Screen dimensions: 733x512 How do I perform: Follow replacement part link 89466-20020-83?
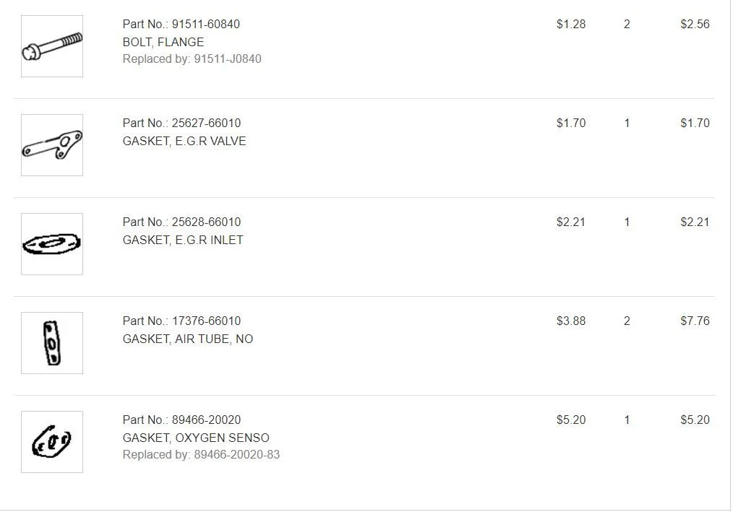pyautogui.click(x=236, y=454)
